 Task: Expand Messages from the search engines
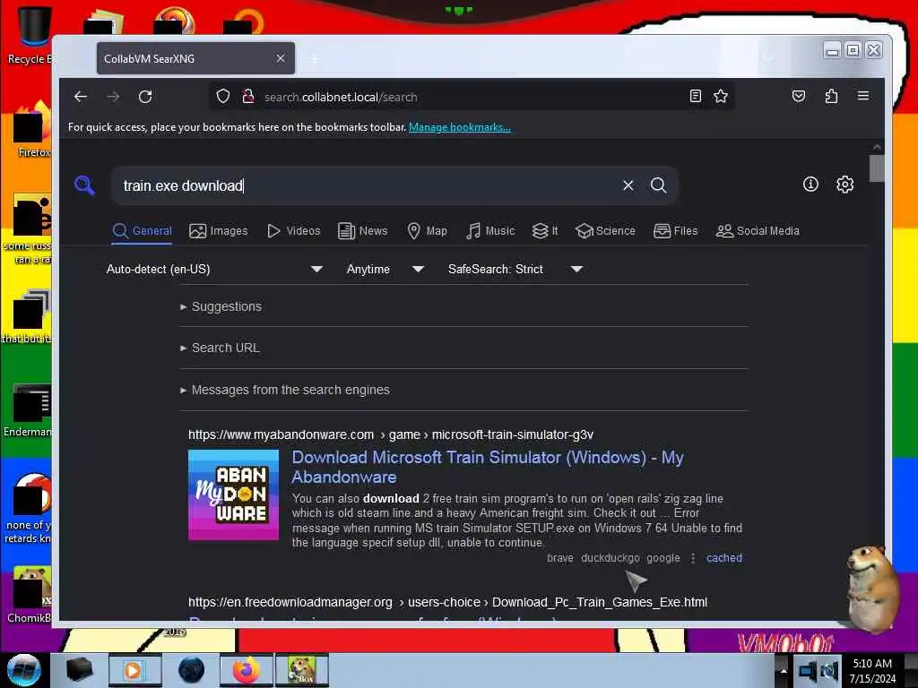[x=284, y=390]
